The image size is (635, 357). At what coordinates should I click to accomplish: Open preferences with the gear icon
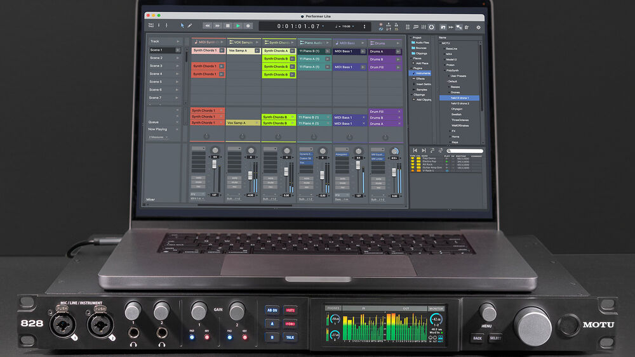479,27
